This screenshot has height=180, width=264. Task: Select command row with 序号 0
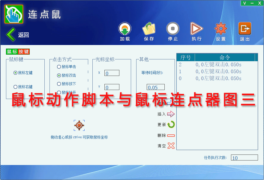point(217,79)
